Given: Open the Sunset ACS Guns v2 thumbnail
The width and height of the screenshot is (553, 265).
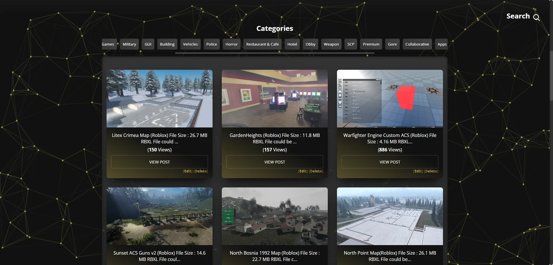Looking at the screenshot, I should click(159, 216).
